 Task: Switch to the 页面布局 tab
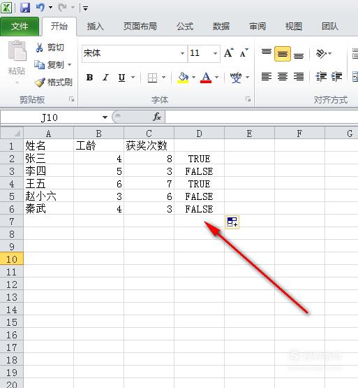pyautogui.click(x=140, y=27)
